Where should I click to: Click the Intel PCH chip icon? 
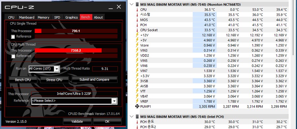[137, 116]
